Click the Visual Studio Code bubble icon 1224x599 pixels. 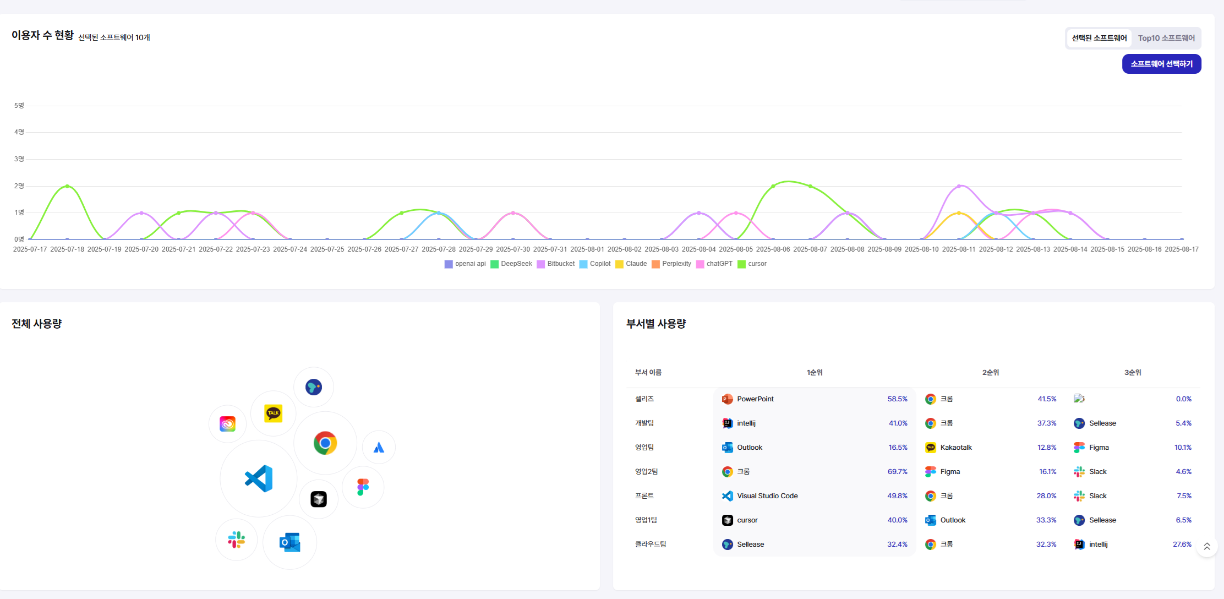[x=259, y=478]
